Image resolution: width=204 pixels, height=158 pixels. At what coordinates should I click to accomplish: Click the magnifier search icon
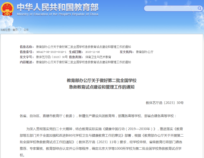click(x=200, y=8)
